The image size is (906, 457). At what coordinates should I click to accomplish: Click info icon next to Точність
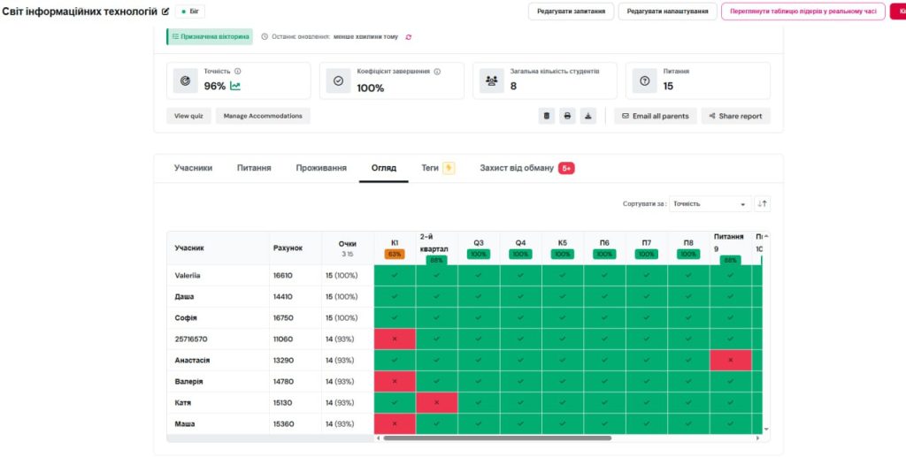point(238,72)
